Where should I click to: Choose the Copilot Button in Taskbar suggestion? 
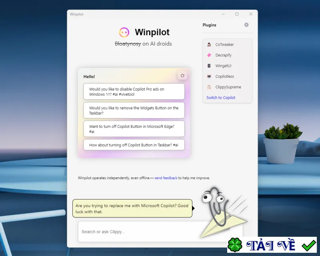tap(134, 145)
